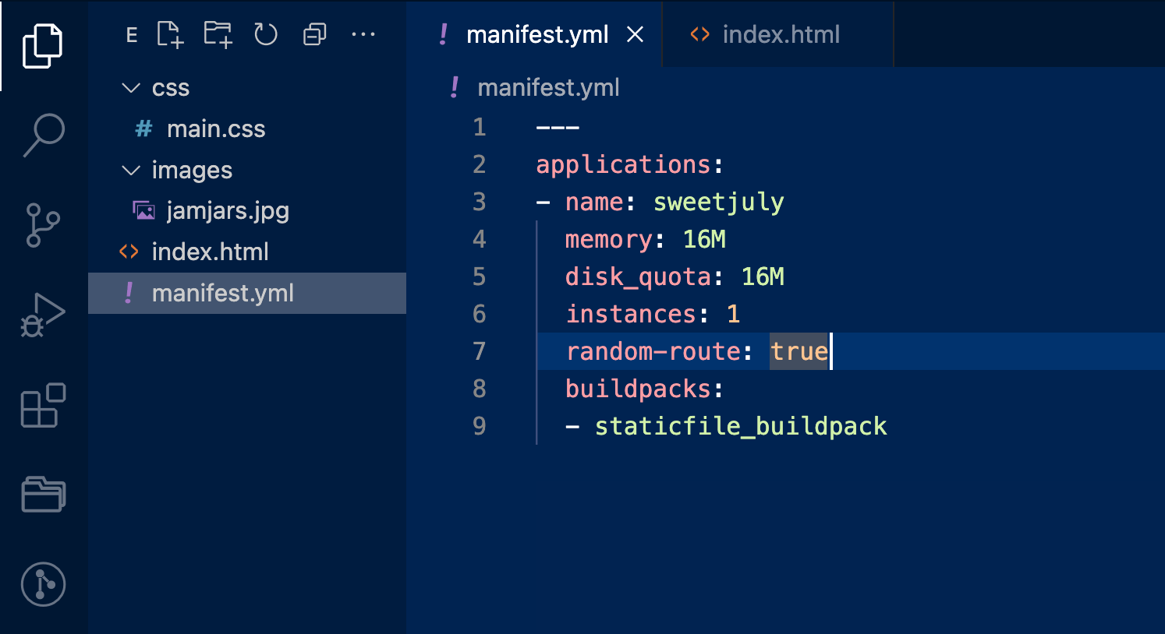Click the circular icon at bottom of sidebar
This screenshot has height=634, width=1165.
[43, 584]
